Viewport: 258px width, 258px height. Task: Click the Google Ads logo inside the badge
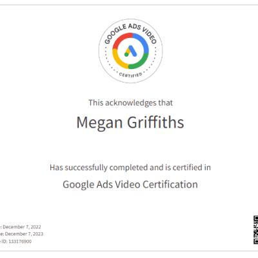pos(130,51)
